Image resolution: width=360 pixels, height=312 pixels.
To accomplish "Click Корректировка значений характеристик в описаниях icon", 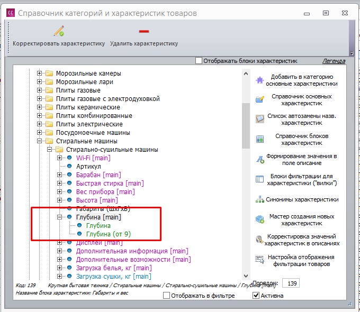I will pos(259,240).
